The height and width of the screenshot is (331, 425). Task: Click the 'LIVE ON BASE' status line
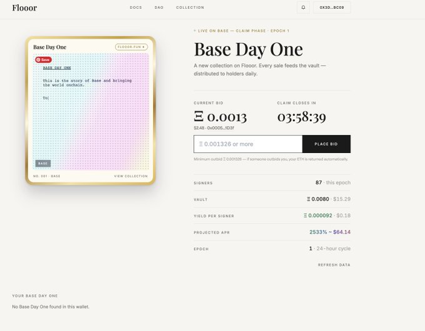click(241, 31)
